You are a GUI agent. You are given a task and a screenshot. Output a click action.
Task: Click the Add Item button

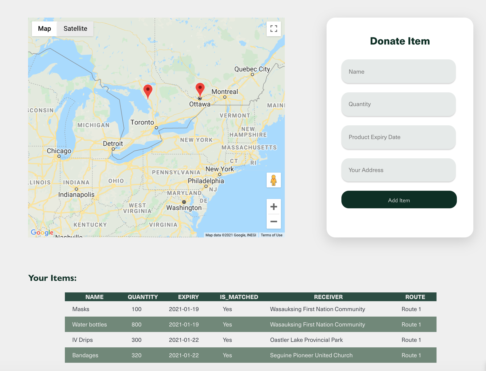[x=399, y=200]
